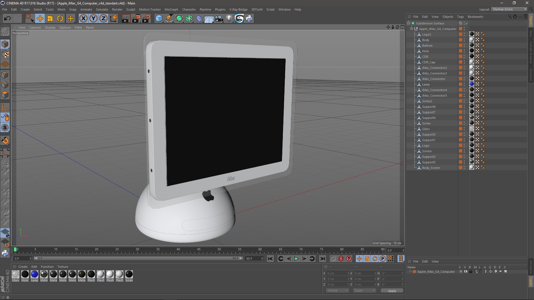Open the spline Pen tool icon
The image size is (534, 300).
tap(169, 19)
